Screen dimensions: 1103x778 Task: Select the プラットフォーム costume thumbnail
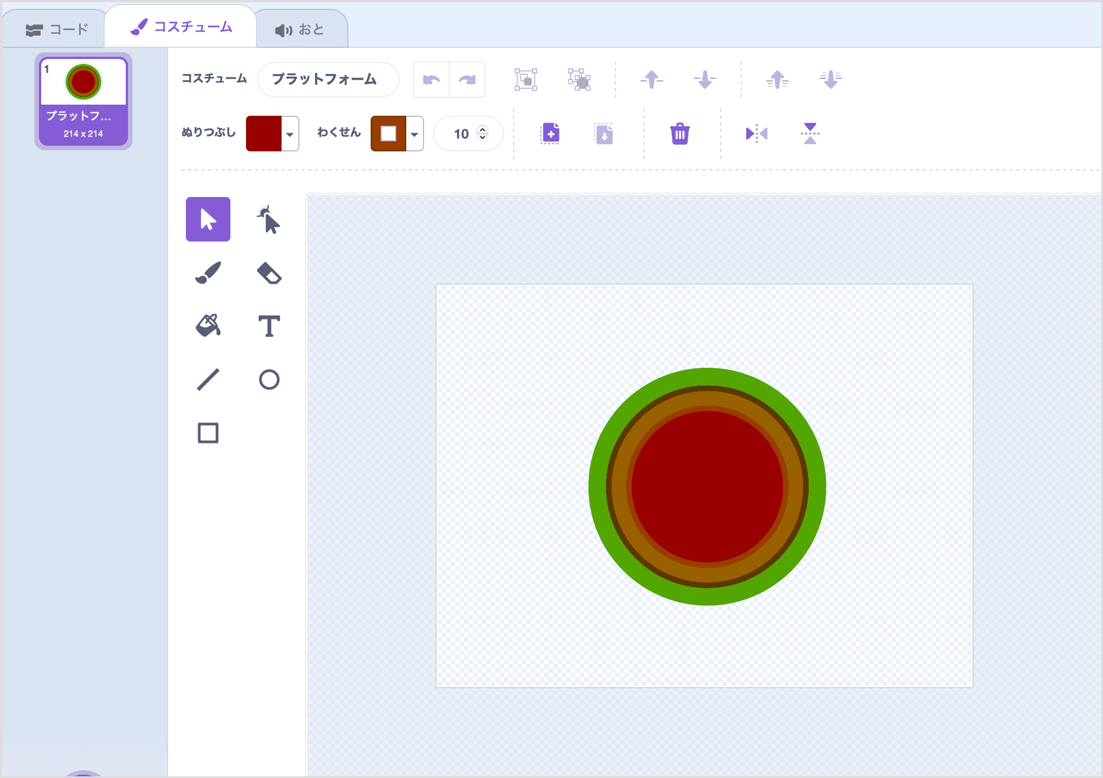coord(83,100)
